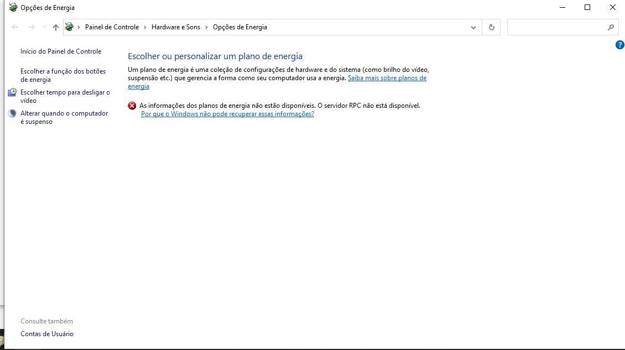
Task: Click the red error X icon
Action: pos(132,106)
